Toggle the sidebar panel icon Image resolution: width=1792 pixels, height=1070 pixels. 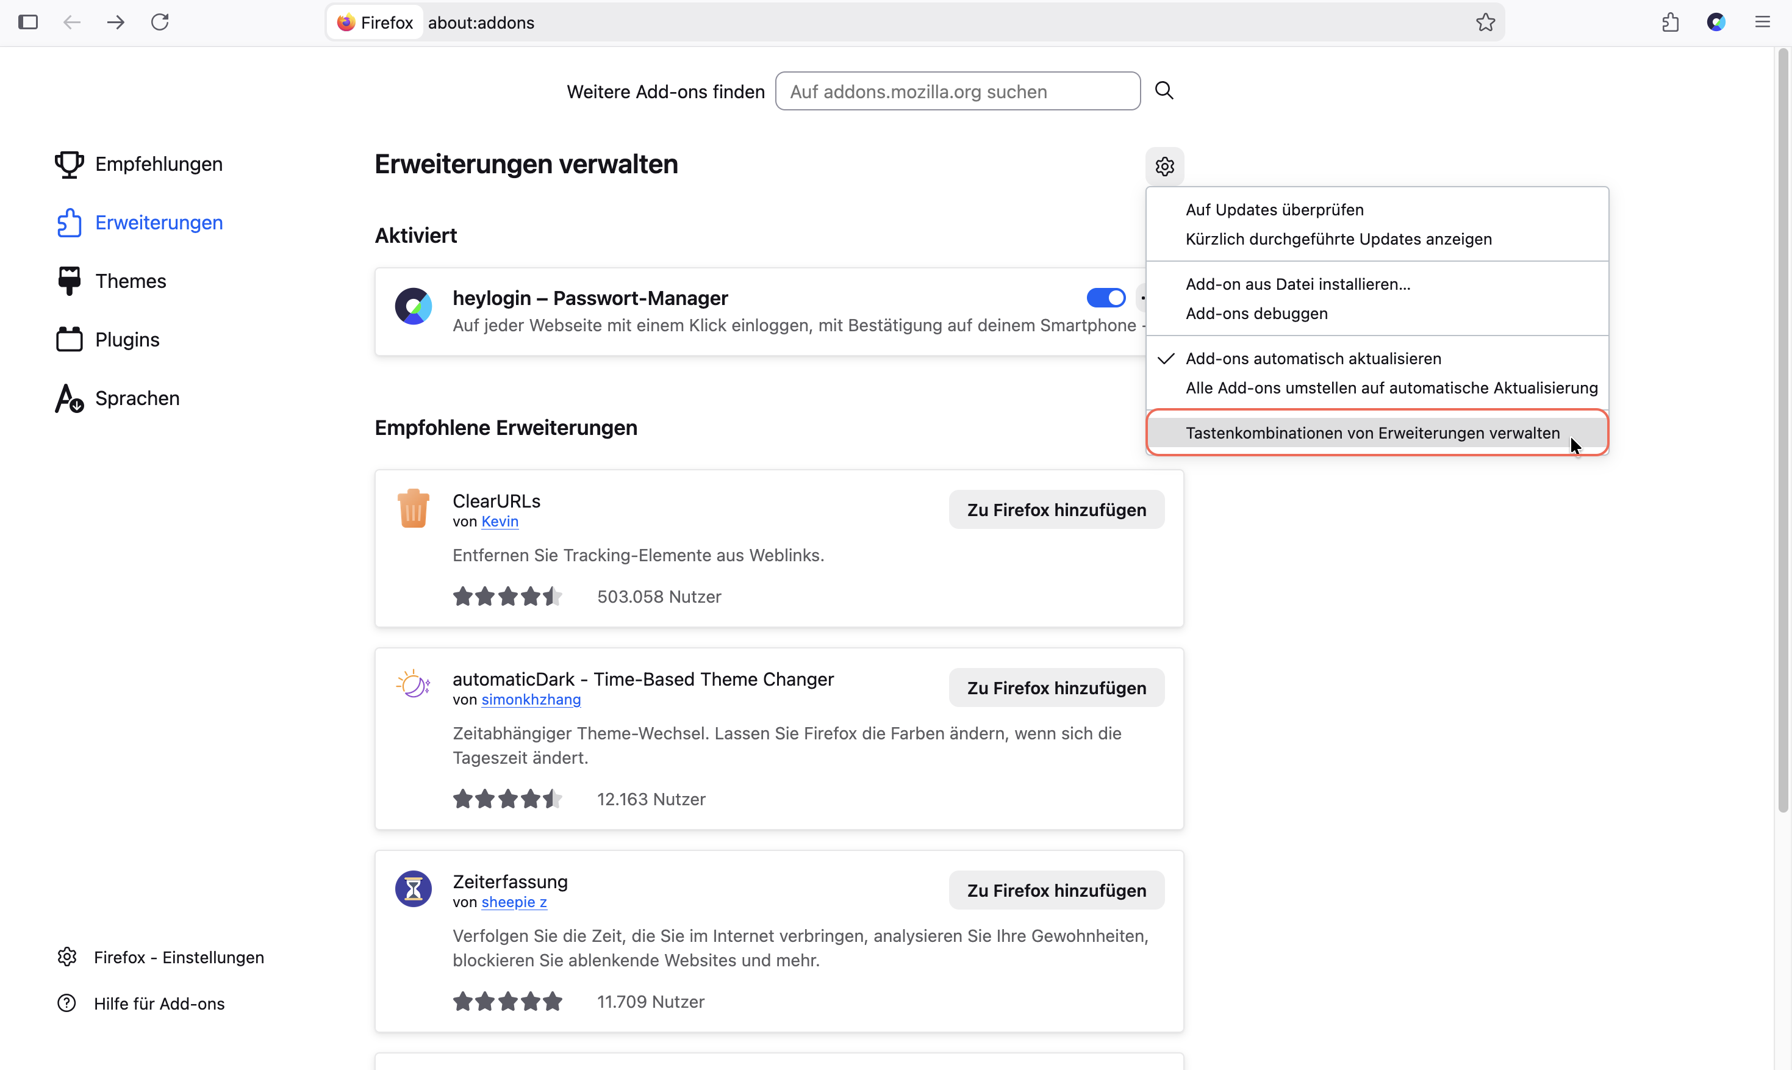28,23
